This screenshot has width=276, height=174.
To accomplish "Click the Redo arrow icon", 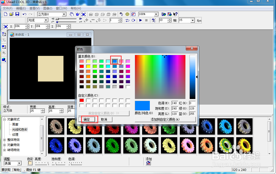I will [31, 14].
